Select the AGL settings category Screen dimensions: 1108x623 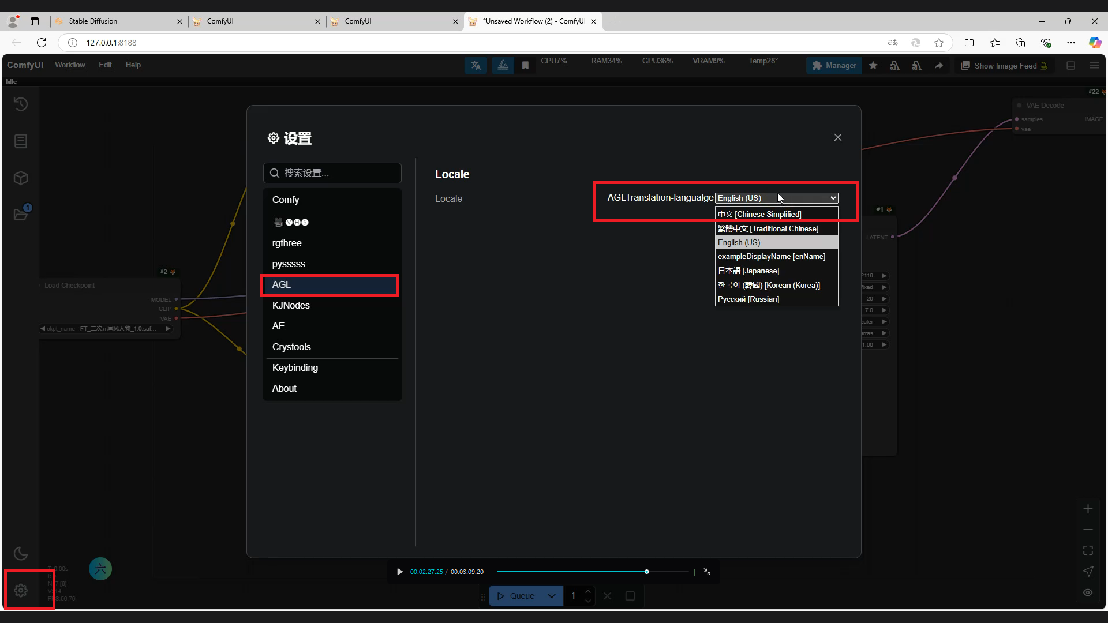(x=332, y=285)
